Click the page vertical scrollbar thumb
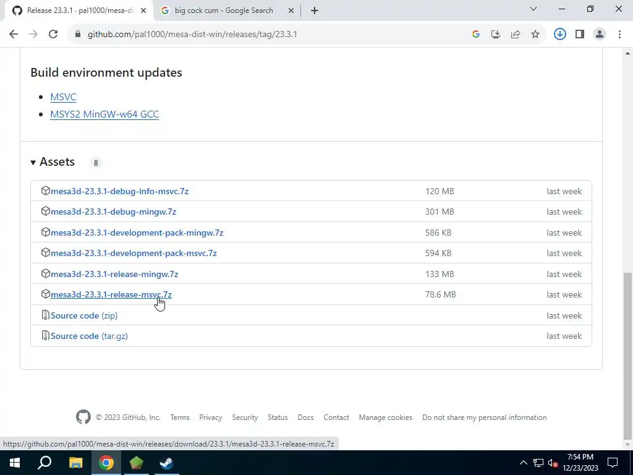The height and width of the screenshot is (475, 633). pos(627,356)
